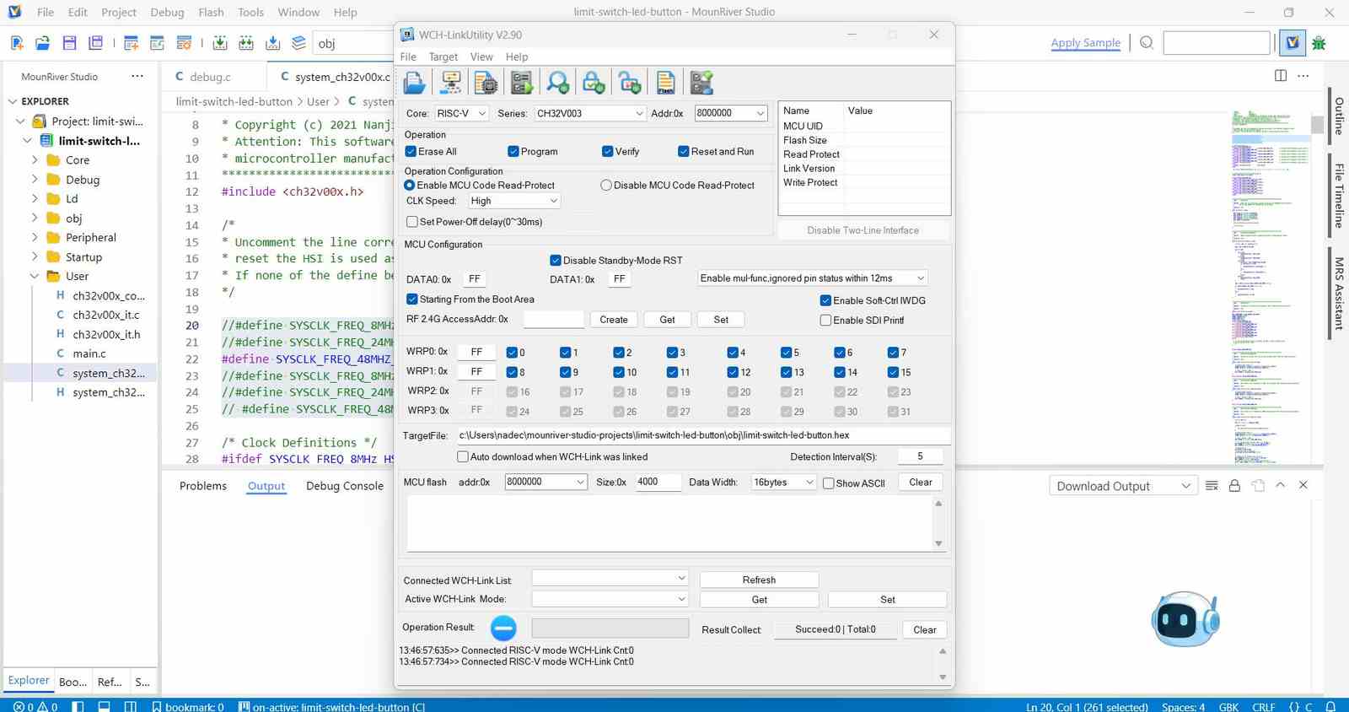
Task: Open the Enable mul-func pin status dropdown
Action: click(x=813, y=278)
